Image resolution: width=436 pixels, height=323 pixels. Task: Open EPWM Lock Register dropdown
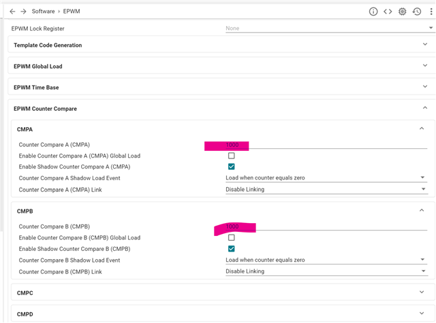pyautogui.click(x=325, y=29)
